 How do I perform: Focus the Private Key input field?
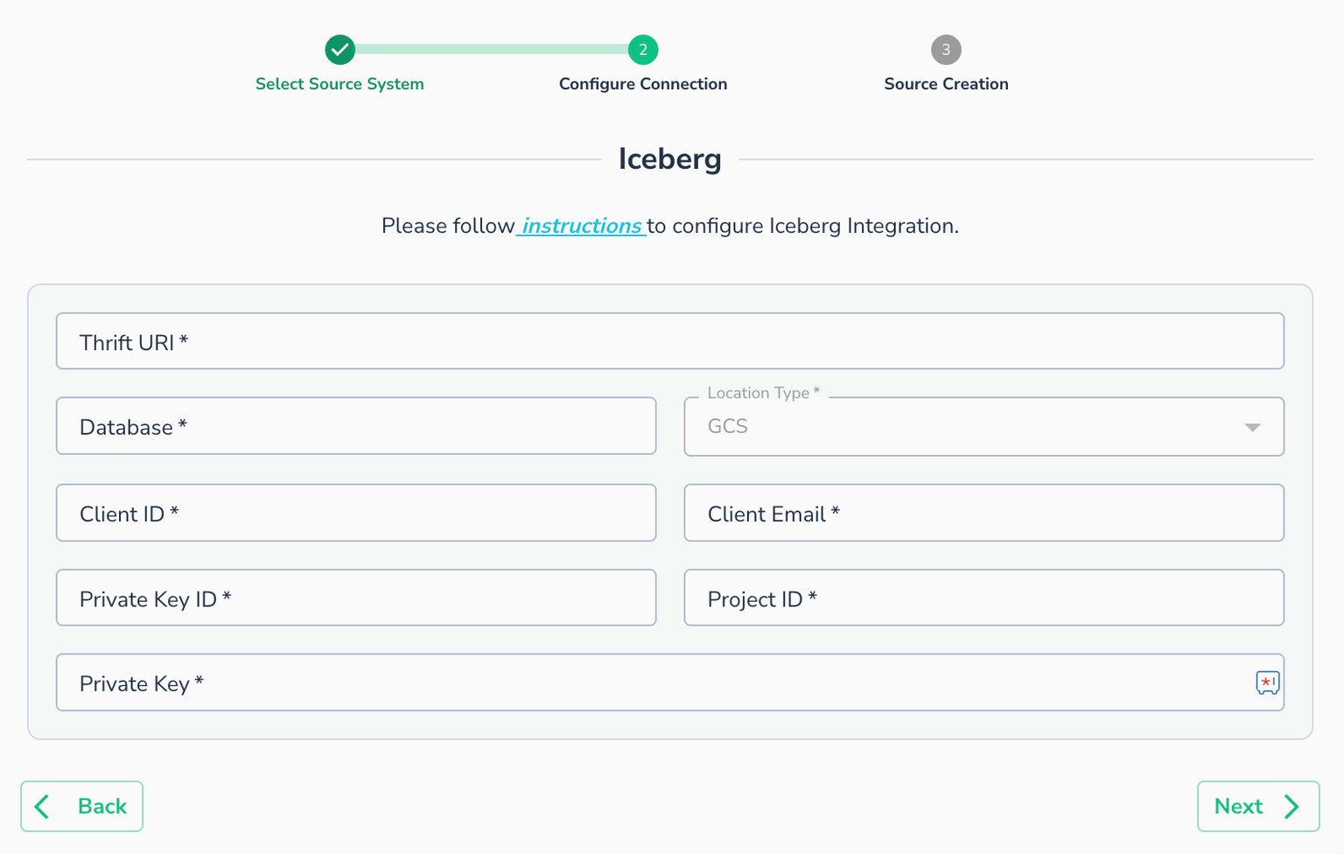coord(670,682)
